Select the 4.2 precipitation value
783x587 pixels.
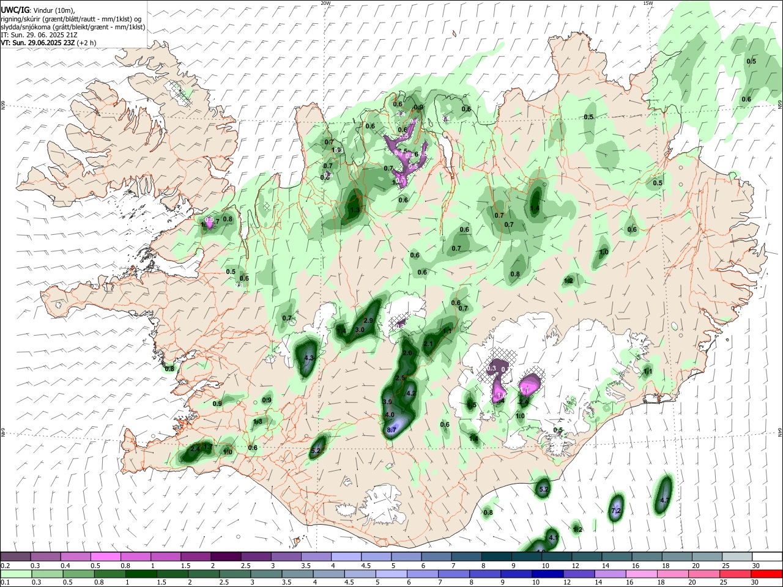pos(411,393)
